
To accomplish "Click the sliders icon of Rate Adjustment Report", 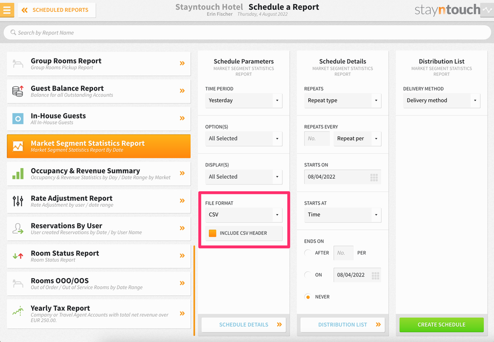I will point(18,201).
